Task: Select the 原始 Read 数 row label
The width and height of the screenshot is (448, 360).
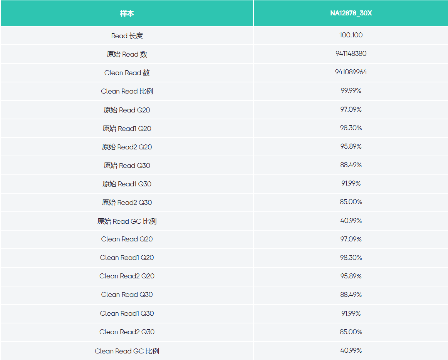Action: pyautogui.click(x=127, y=54)
